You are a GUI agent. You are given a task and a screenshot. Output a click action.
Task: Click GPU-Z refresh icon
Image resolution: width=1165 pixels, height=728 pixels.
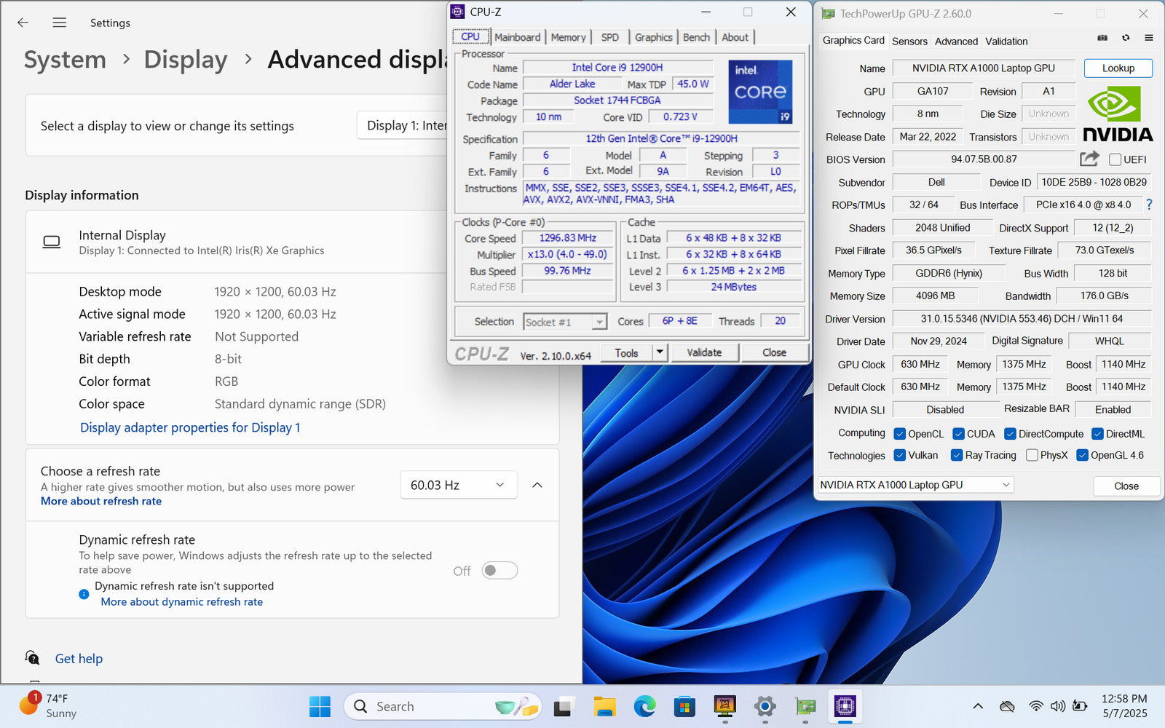pos(1126,38)
